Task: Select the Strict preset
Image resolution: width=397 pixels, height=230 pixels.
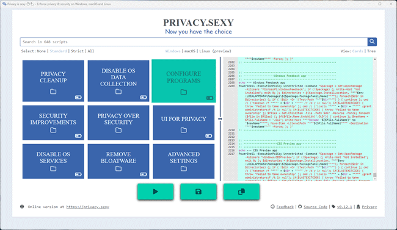Action: coord(77,51)
